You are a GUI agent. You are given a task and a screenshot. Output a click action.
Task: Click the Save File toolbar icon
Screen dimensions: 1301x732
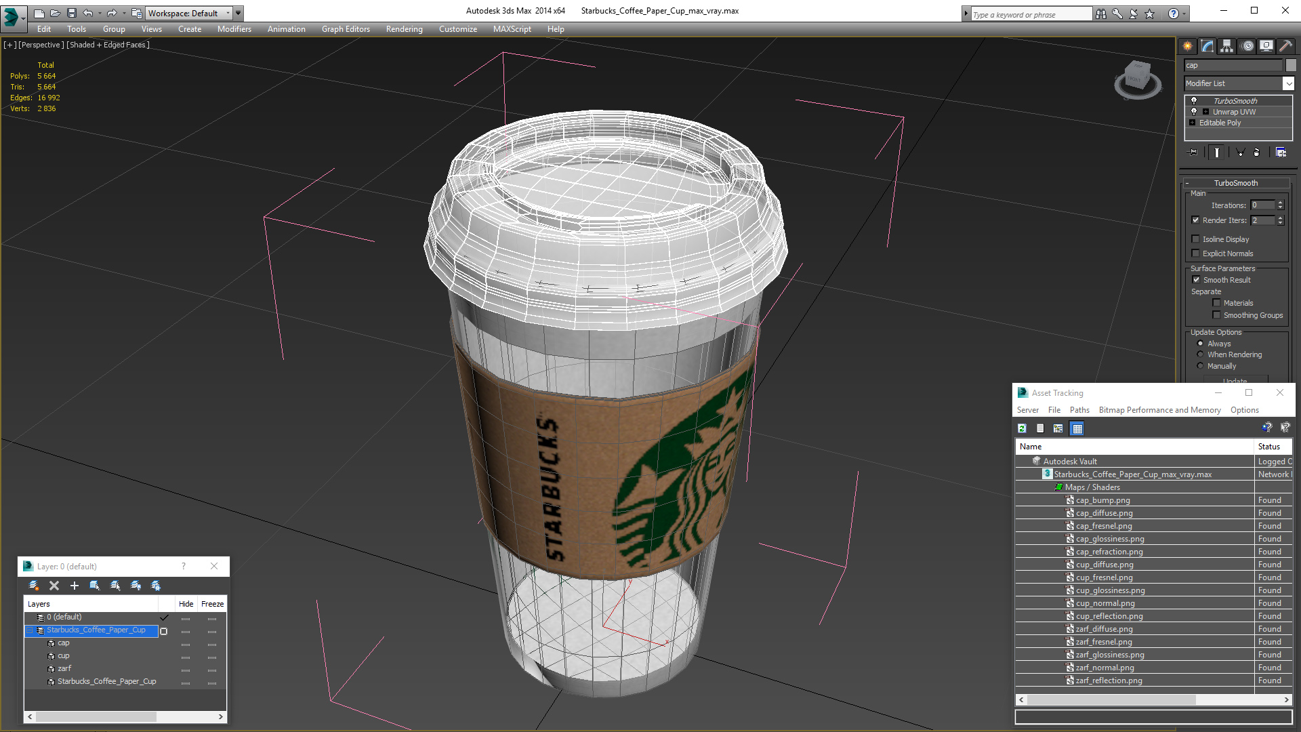coord(72,13)
